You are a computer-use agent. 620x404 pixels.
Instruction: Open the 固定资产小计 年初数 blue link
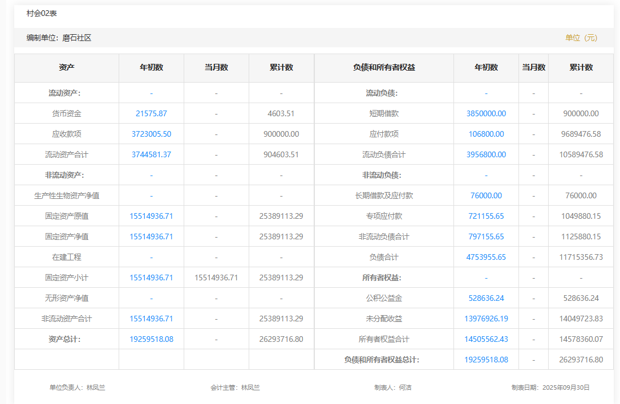151,278
